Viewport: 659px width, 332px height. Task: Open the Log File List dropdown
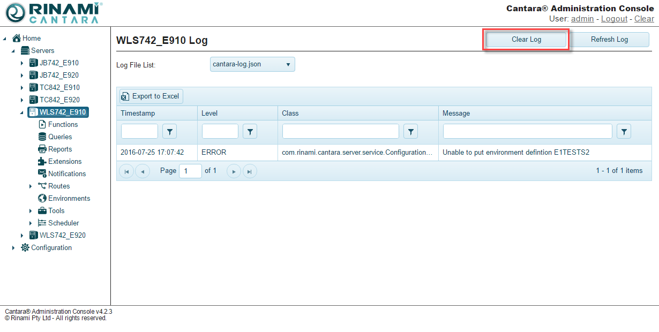tap(252, 64)
